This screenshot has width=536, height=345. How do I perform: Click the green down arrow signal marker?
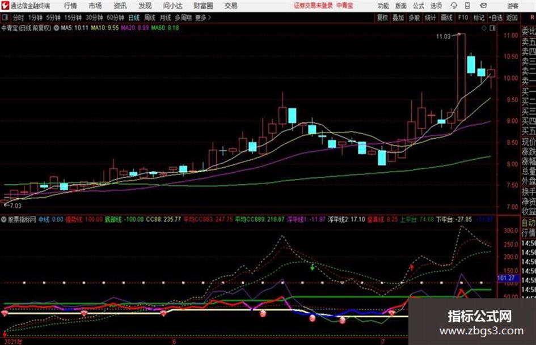click(312, 267)
